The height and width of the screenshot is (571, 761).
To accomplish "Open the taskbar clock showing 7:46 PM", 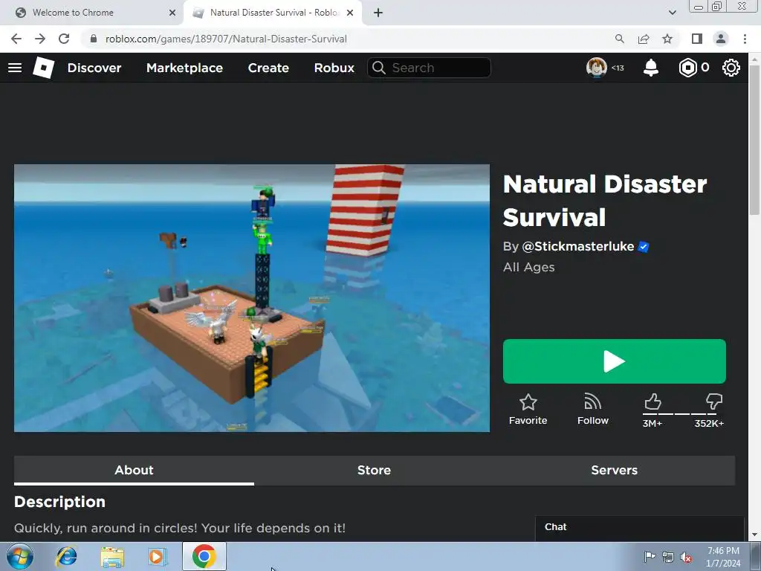I will point(723,557).
